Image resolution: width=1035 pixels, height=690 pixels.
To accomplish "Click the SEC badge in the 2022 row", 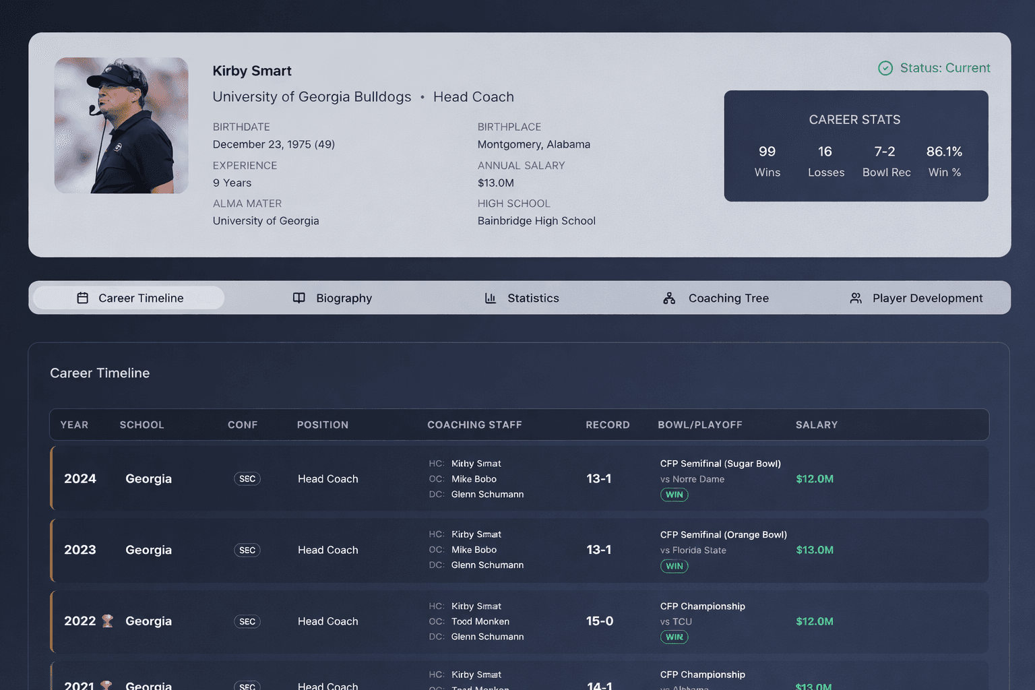I will (x=247, y=621).
